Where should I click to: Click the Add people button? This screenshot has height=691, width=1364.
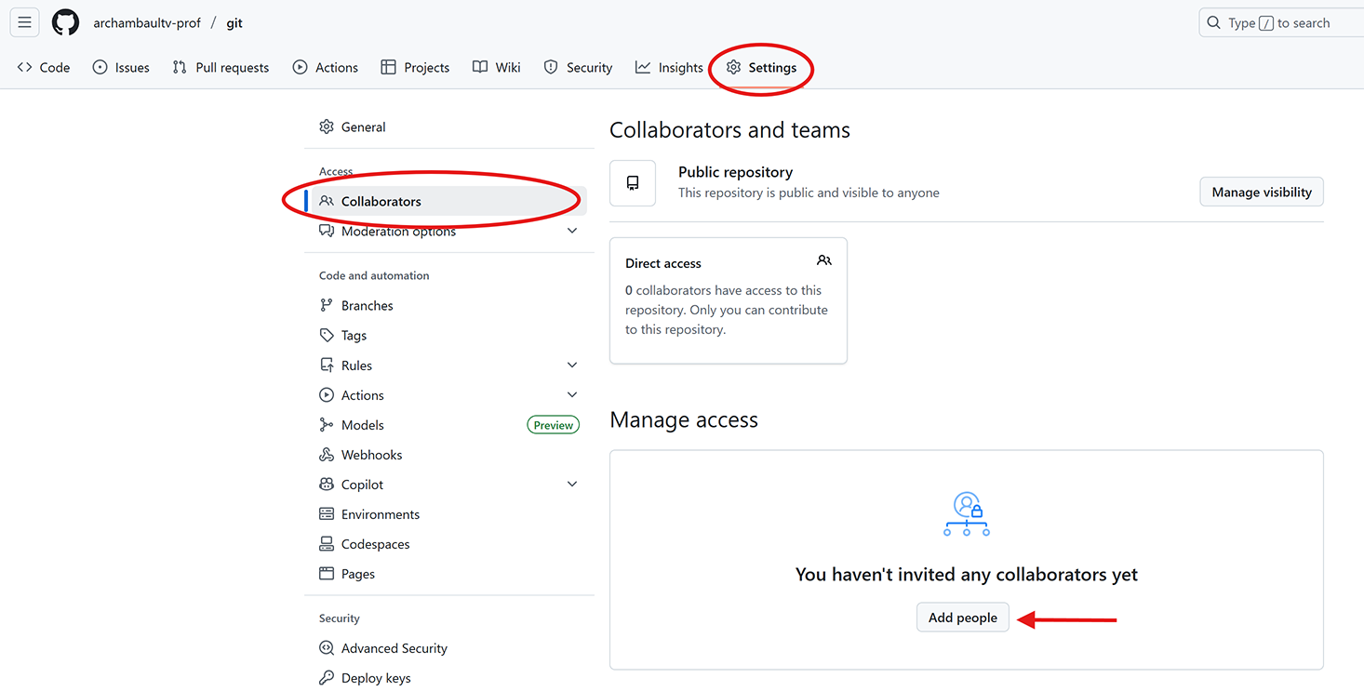962,618
